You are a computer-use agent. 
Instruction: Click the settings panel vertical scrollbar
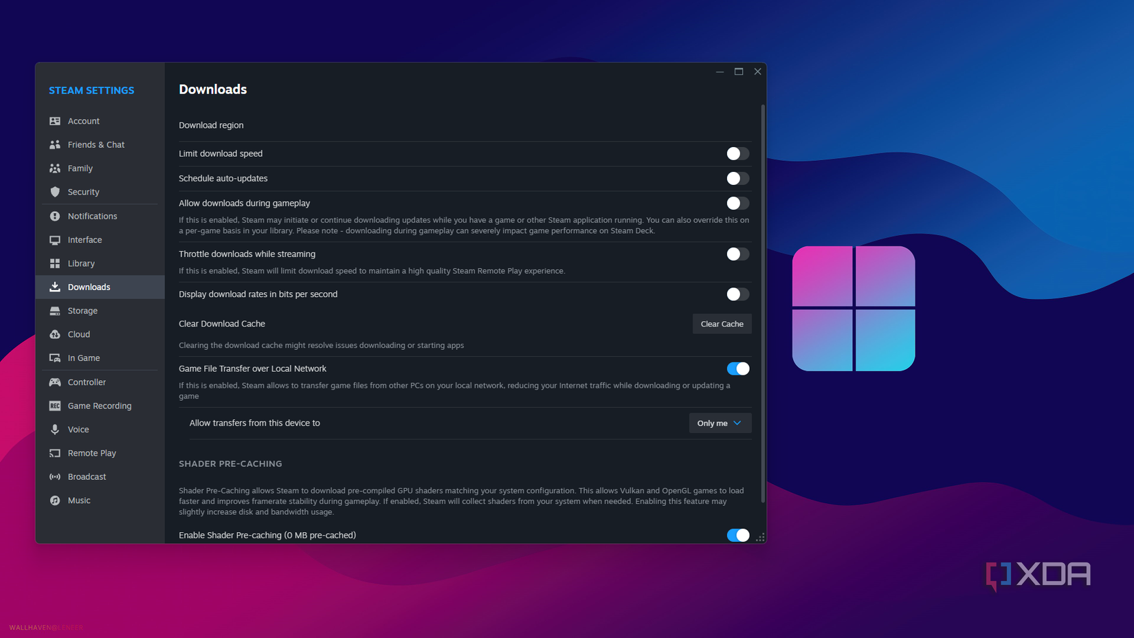pyautogui.click(x=763, y=304)
